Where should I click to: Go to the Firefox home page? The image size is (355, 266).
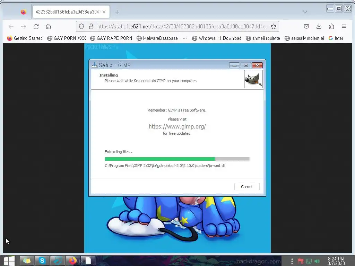click(48, 26)
